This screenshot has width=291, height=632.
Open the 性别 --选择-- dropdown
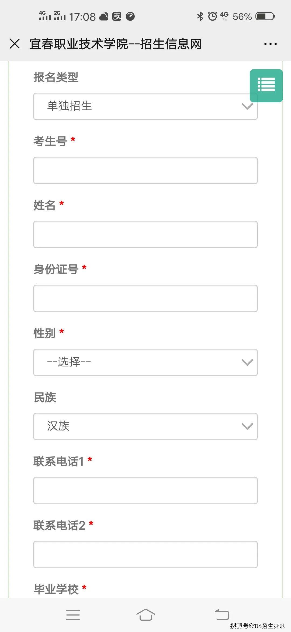point(145,362)
